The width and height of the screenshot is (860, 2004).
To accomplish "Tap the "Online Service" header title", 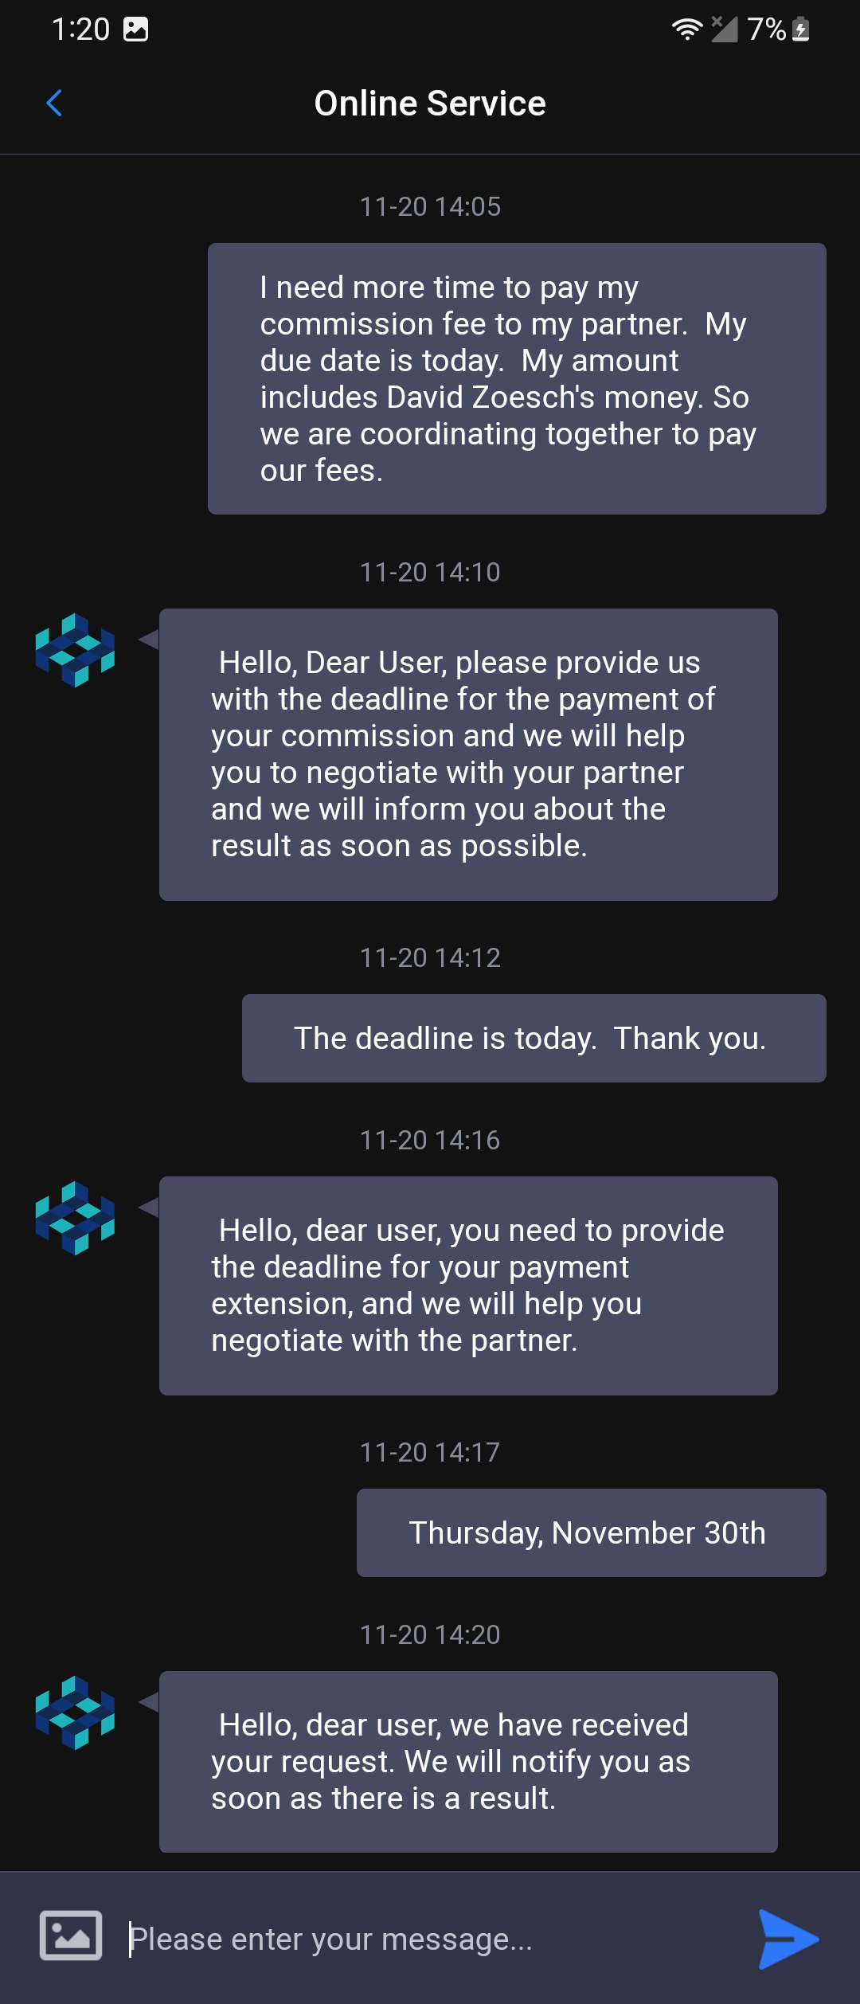I will pyautogui.click(x=430, y=104).
